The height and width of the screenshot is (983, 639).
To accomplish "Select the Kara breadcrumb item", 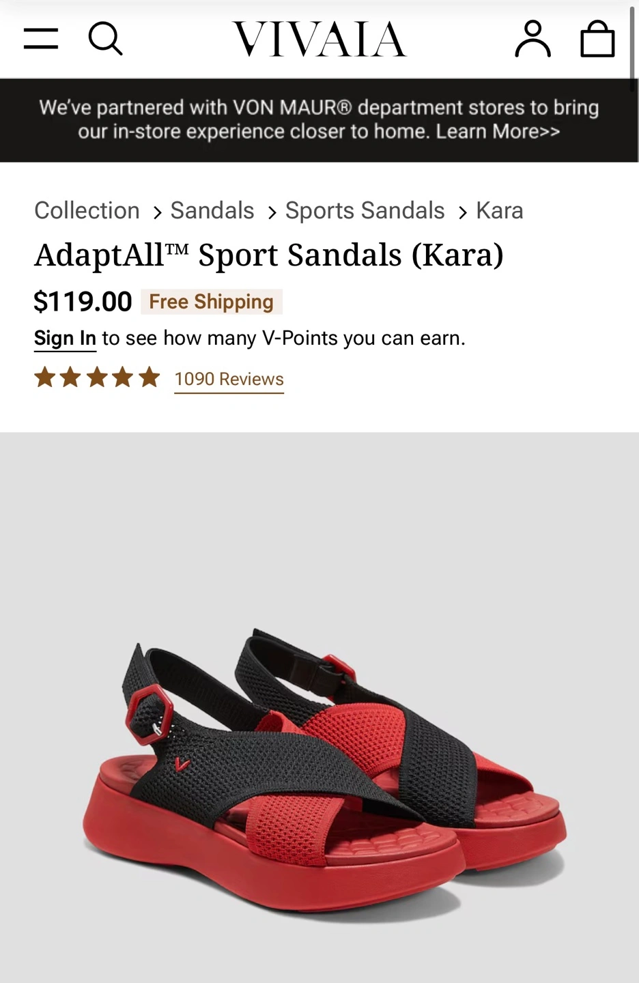I will (500, 210).
